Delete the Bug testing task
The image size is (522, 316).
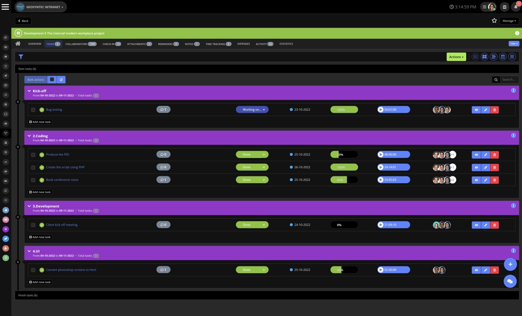(x=494, y=110)
